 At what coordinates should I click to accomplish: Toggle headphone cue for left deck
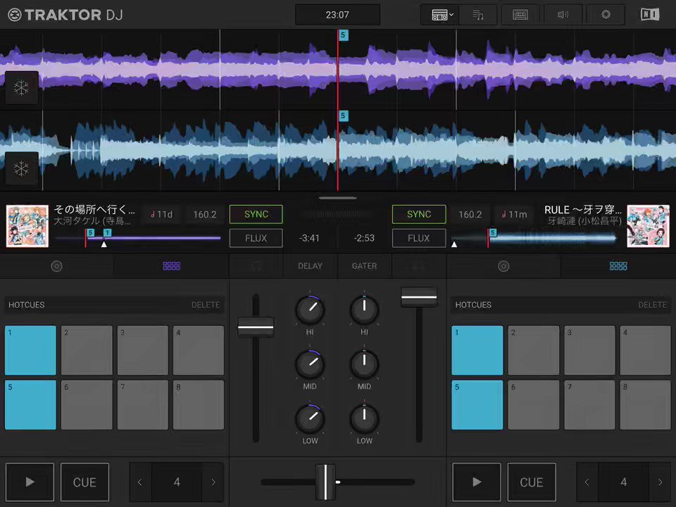pyautogui.click(x=256, y=266)
